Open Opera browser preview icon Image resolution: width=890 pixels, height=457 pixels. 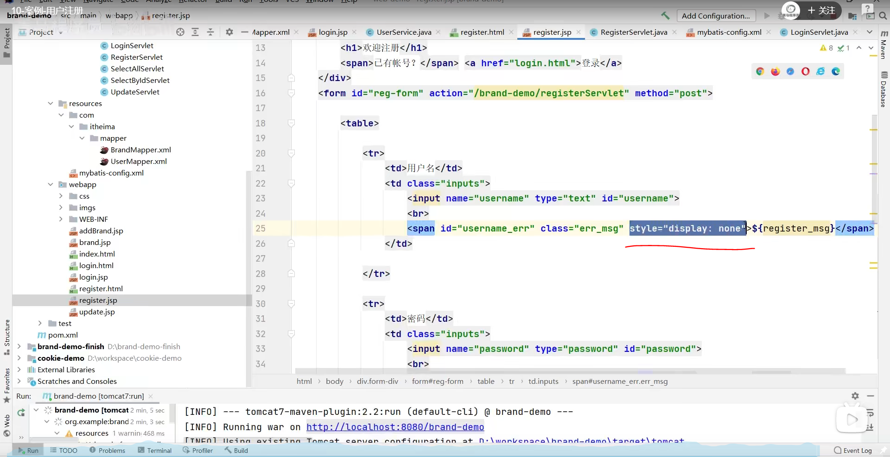806,71
